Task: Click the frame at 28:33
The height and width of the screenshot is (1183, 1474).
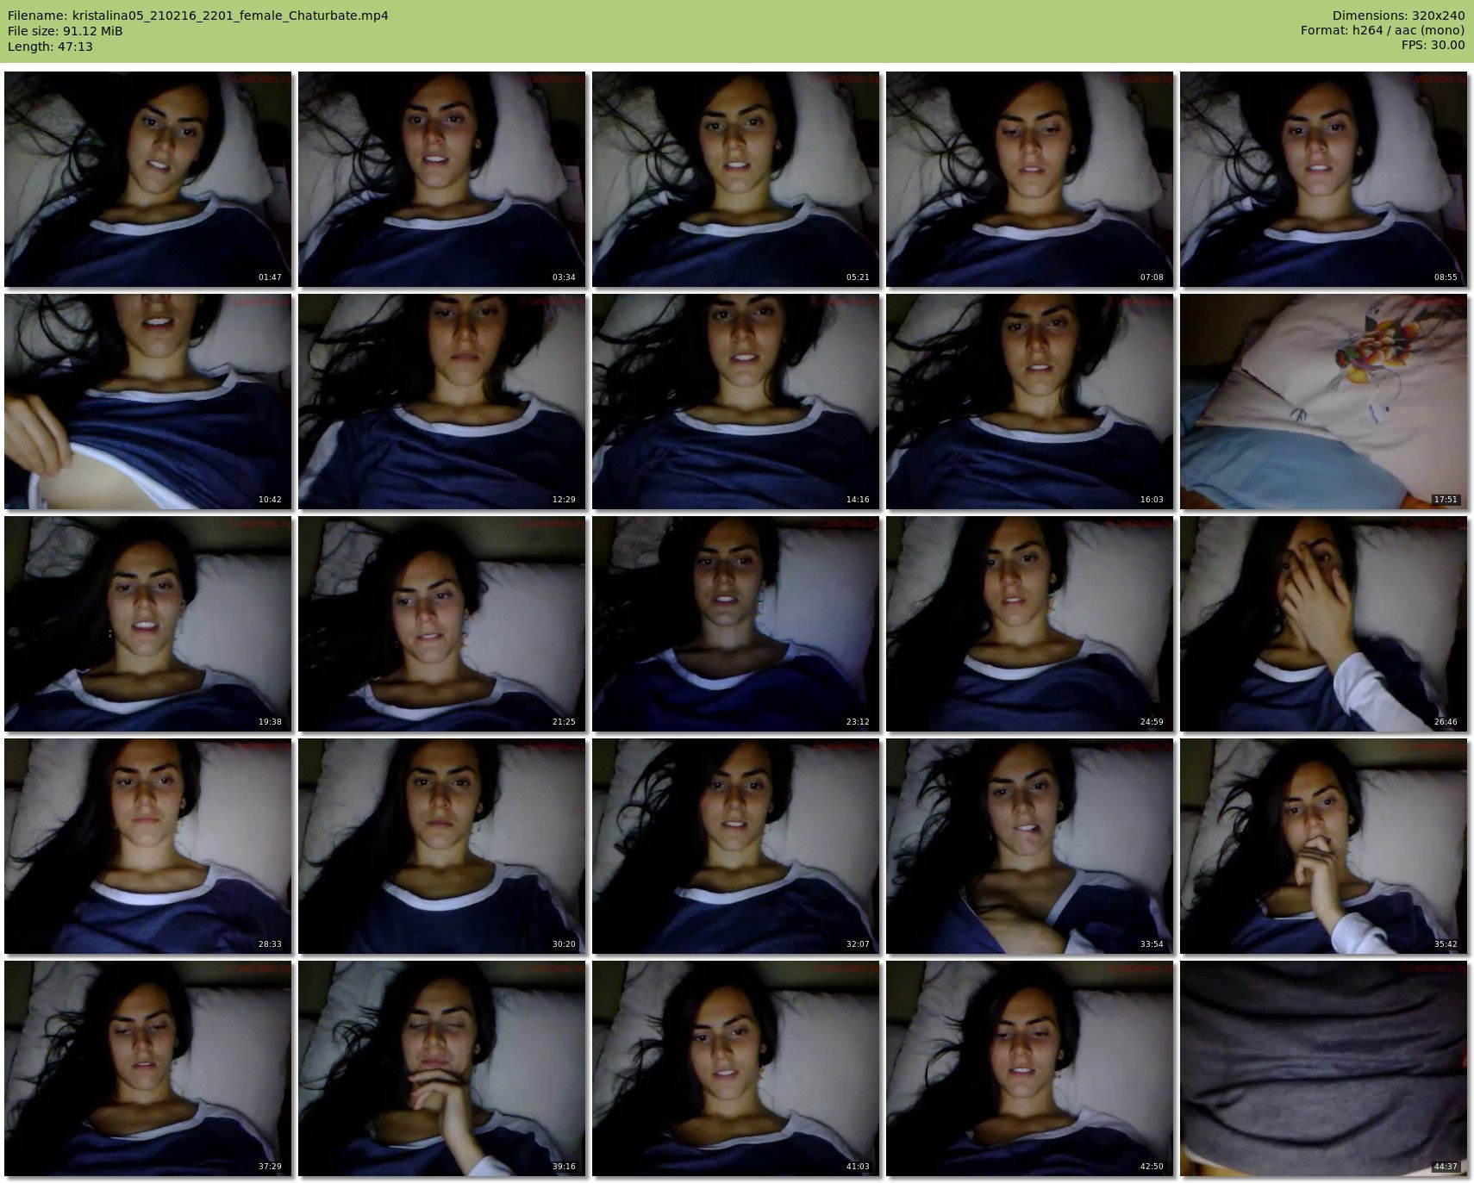Action: click(148, 846)
